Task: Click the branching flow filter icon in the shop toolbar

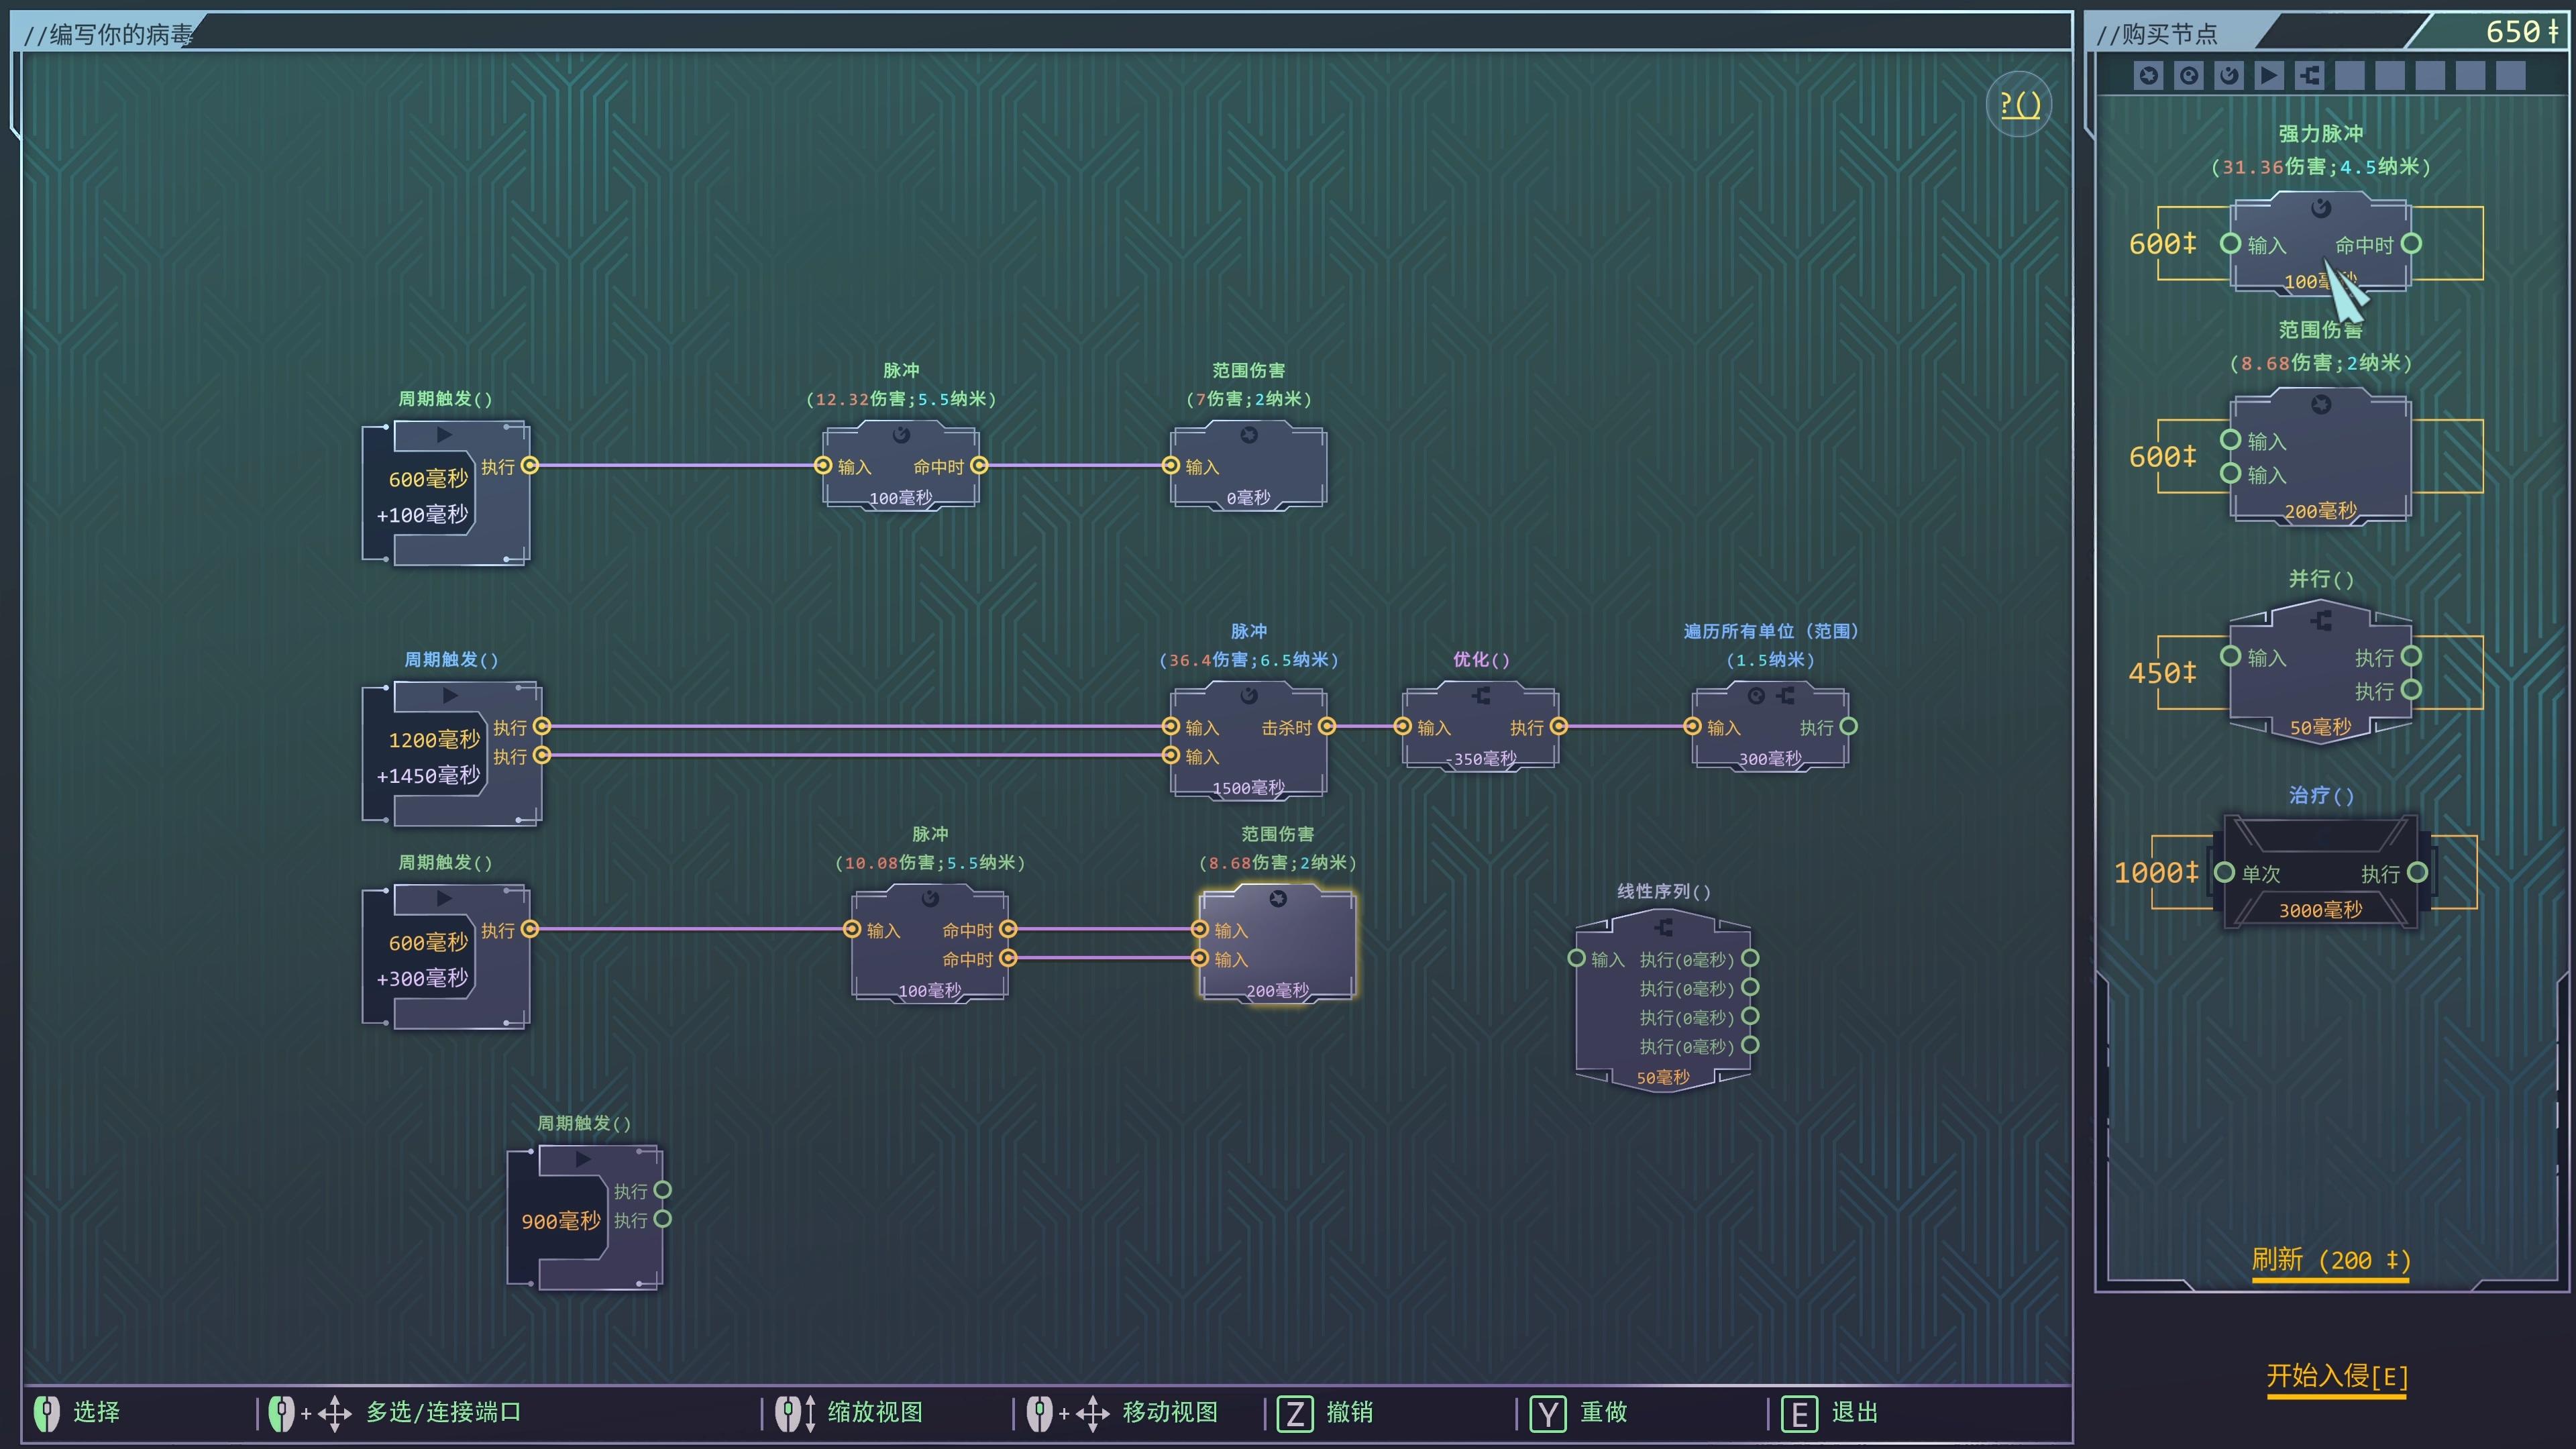Action: click(2309, 75)
